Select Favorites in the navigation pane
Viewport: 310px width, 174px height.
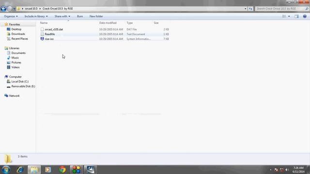tap(15, 25)
